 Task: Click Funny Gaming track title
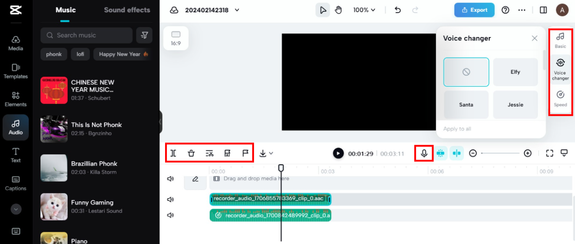[92, 202]
